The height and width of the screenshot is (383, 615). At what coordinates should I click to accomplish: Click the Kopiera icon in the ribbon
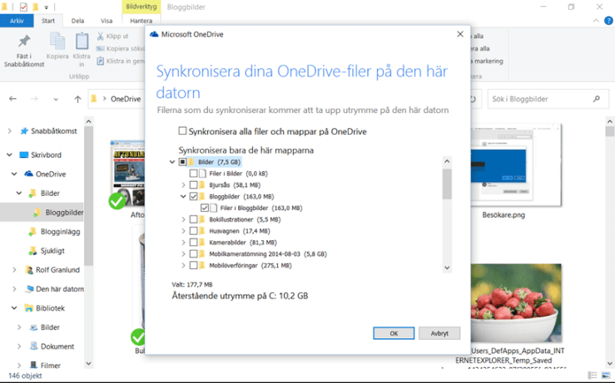[x=57, y=42]
